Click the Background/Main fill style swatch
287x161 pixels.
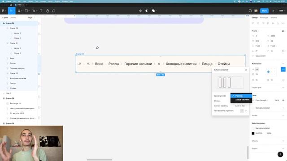pos(253,108)
